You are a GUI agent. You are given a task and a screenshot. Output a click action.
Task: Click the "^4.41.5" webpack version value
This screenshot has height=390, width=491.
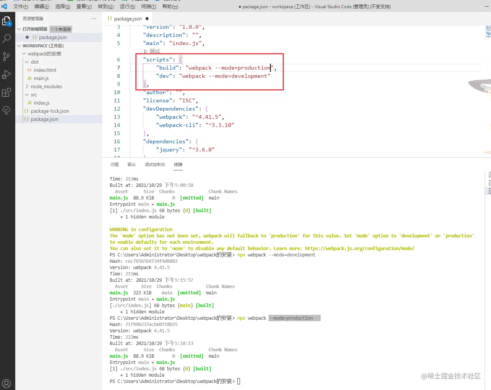click(207, 117)
